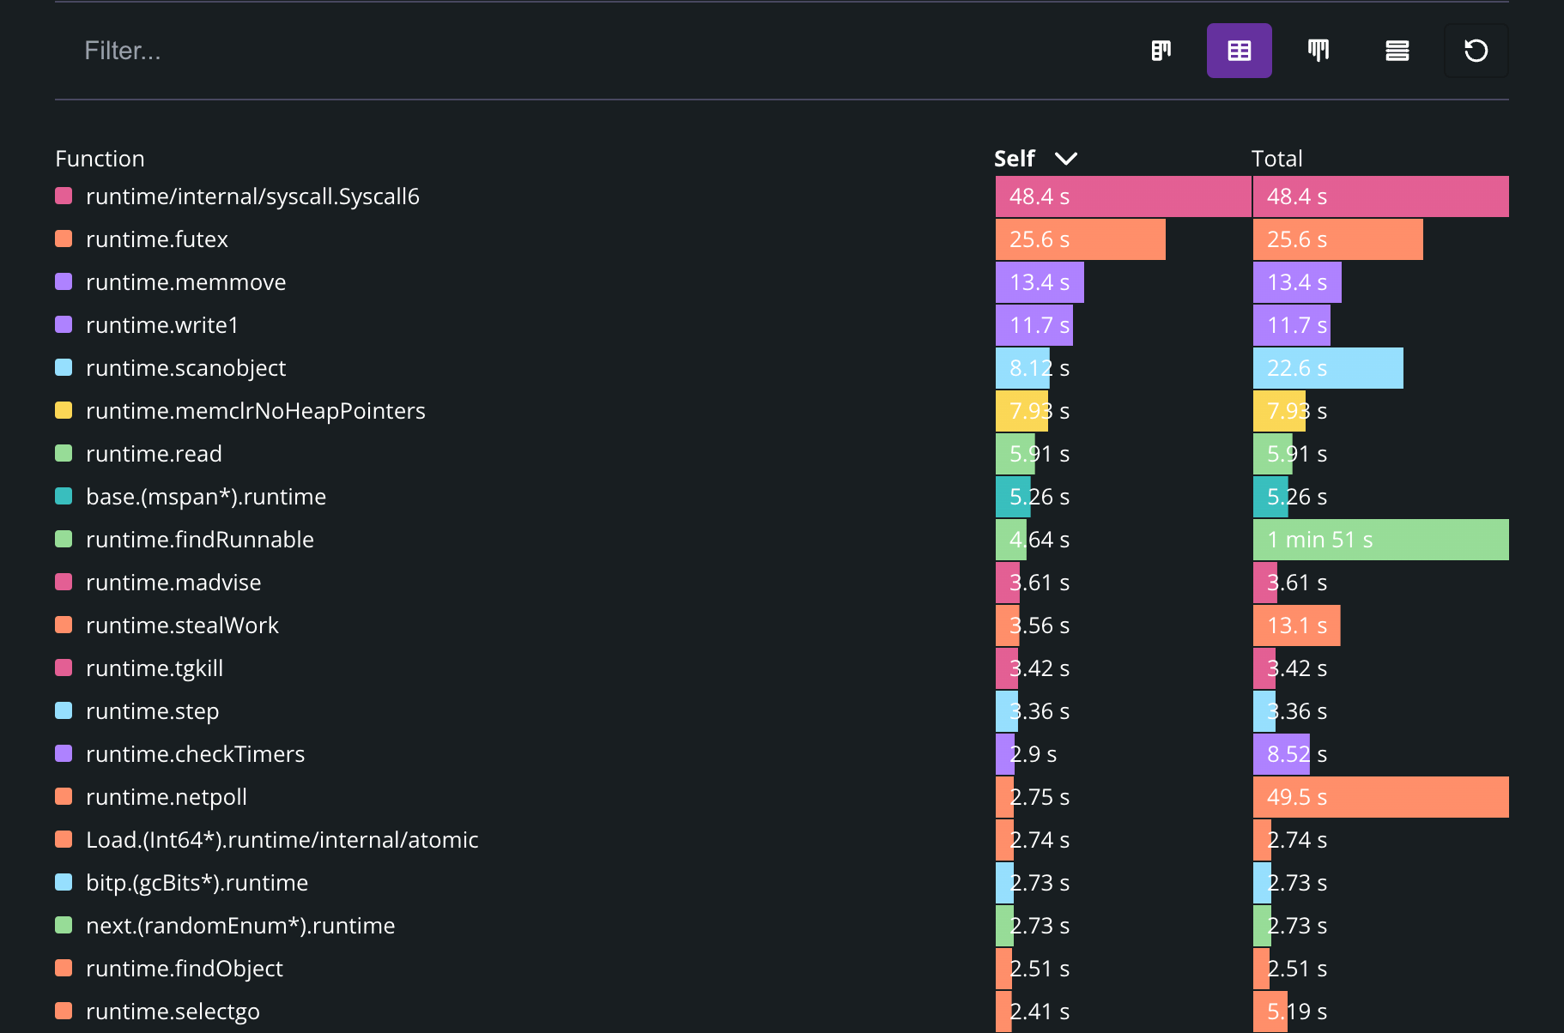The height and width of the screenshot is (1033, 1564).
Task: Click the runtime.findRunnable function name
Action: coord(199,540)
